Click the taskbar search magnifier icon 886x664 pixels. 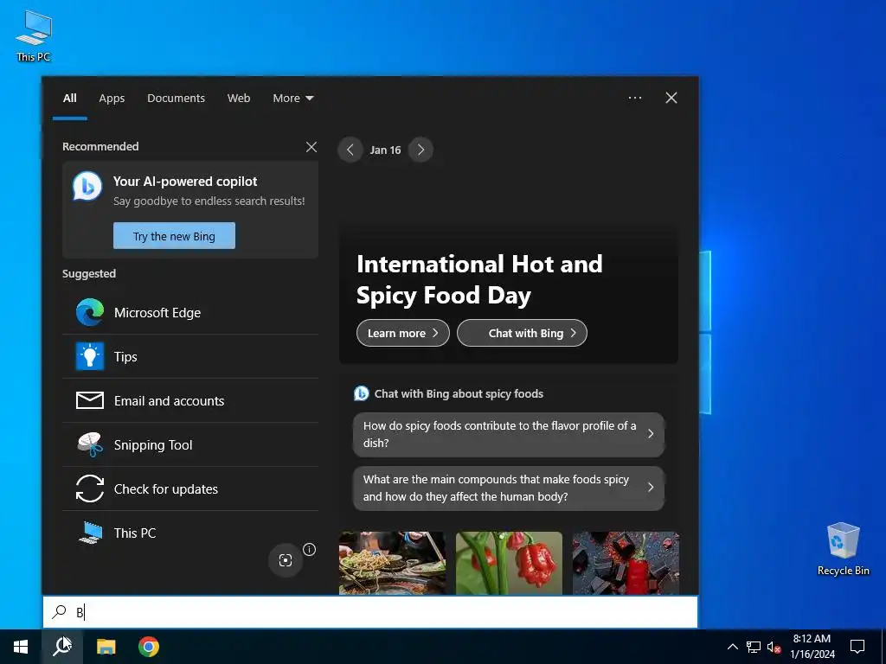[x=62, y=647]
